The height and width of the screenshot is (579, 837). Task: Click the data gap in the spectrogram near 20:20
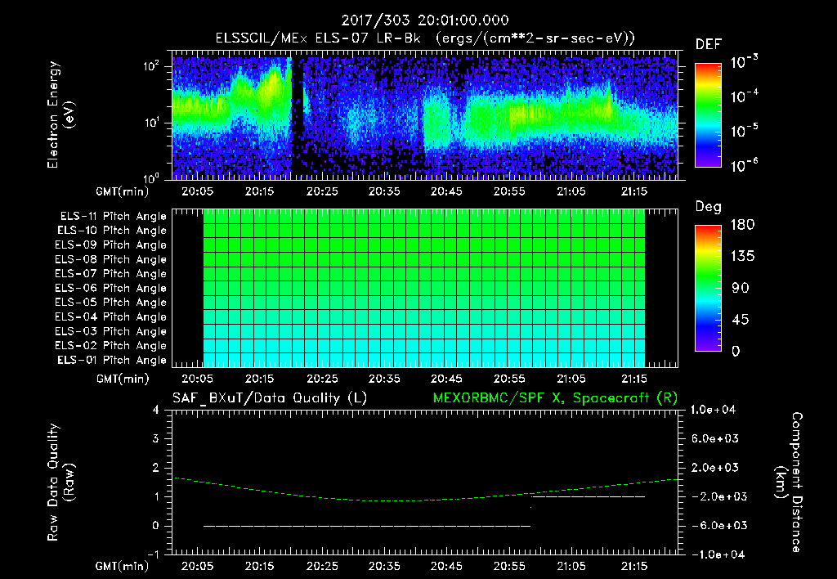[x=296, y=119]
